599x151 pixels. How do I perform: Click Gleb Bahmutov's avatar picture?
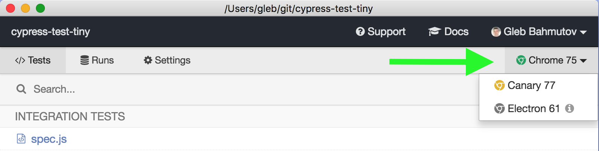[x=496, y=32]
